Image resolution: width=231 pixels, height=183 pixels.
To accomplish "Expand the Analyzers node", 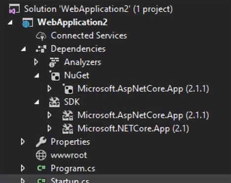I will coord(36,62).
